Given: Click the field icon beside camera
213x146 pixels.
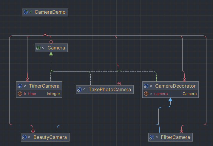Looking at the screenshot, I should click(x=146, y=94).
